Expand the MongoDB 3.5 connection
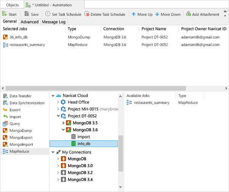Screen dimensions: 229x192 coord(63,123)
